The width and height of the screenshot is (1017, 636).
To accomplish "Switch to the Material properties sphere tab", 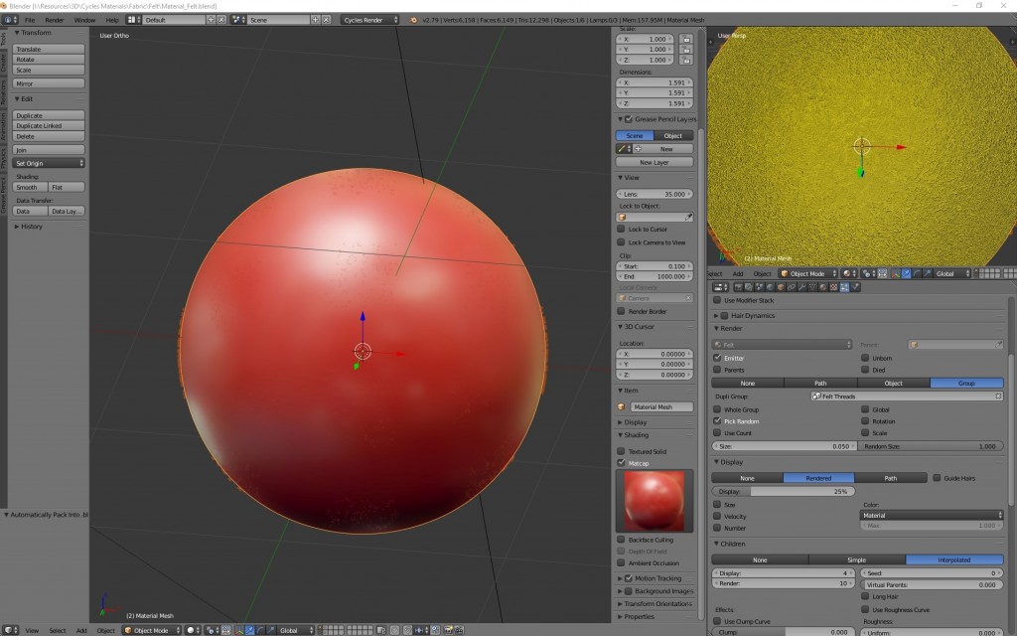I will coord(822,287).
